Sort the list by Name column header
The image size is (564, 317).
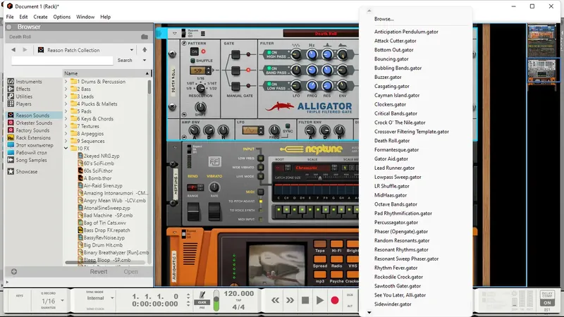click(x=106, y=73)
